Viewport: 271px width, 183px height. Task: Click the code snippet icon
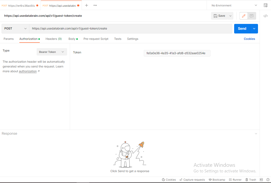(265, 16)
